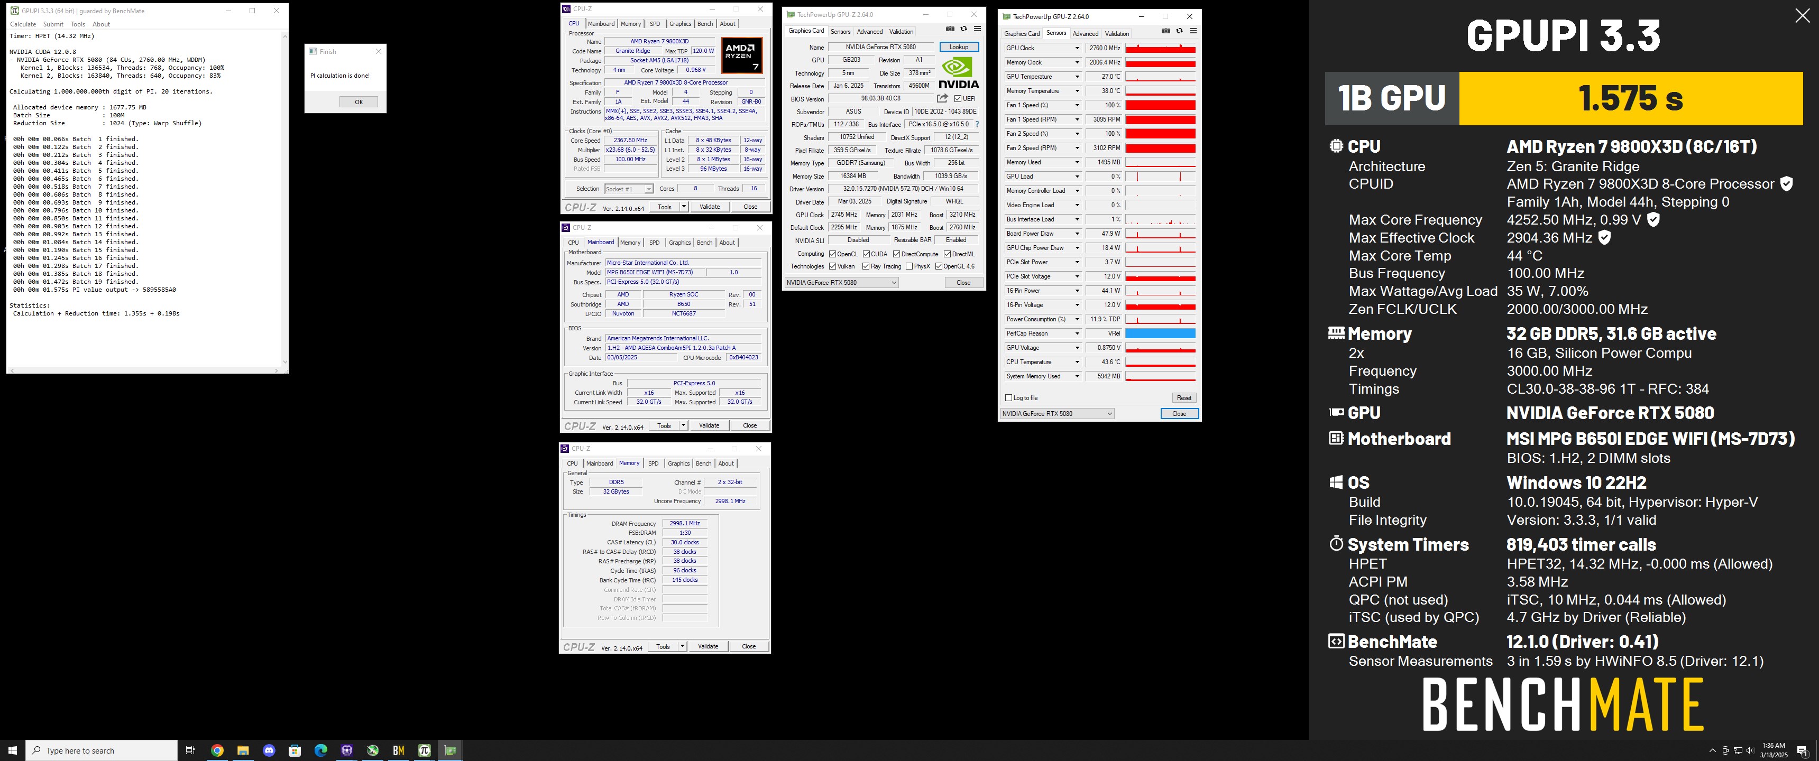Screen dimensions: 1819x761
Task: Open the GPU Clock sensor dropdown
Action: point(1077,48)
